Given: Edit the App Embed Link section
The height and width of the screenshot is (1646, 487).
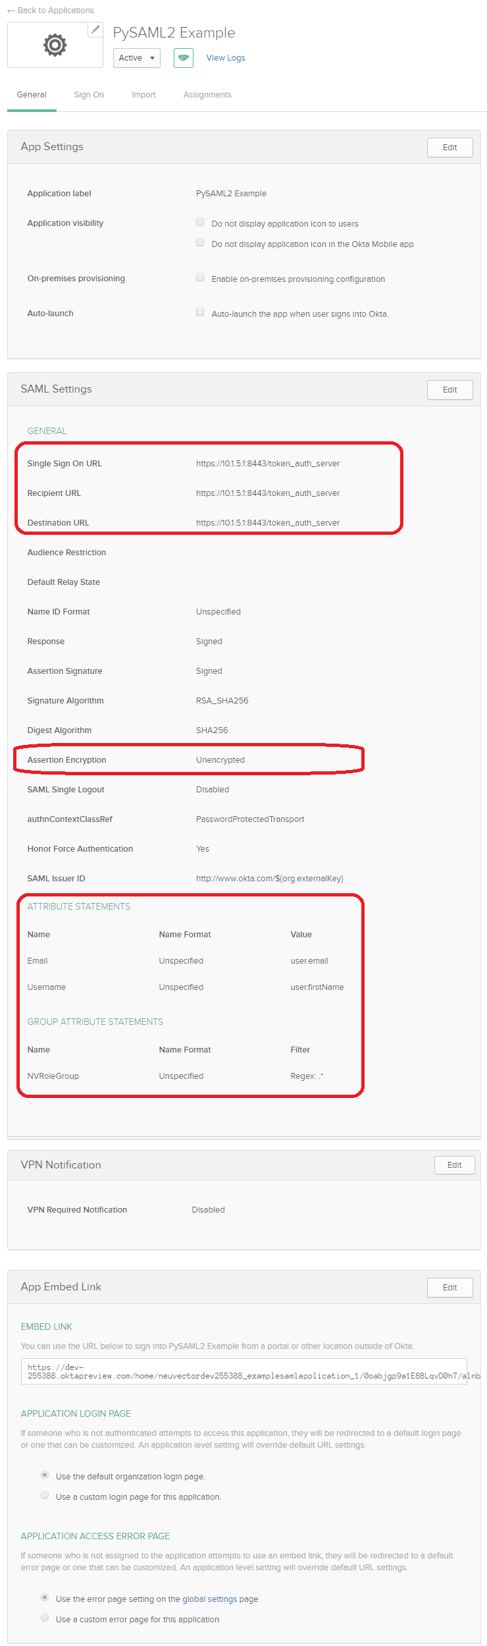Looking at the screenshot, I should (x=449, y=1288).
